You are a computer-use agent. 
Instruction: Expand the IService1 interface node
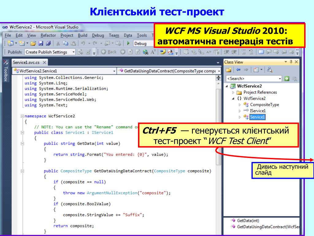coord(240,111)
